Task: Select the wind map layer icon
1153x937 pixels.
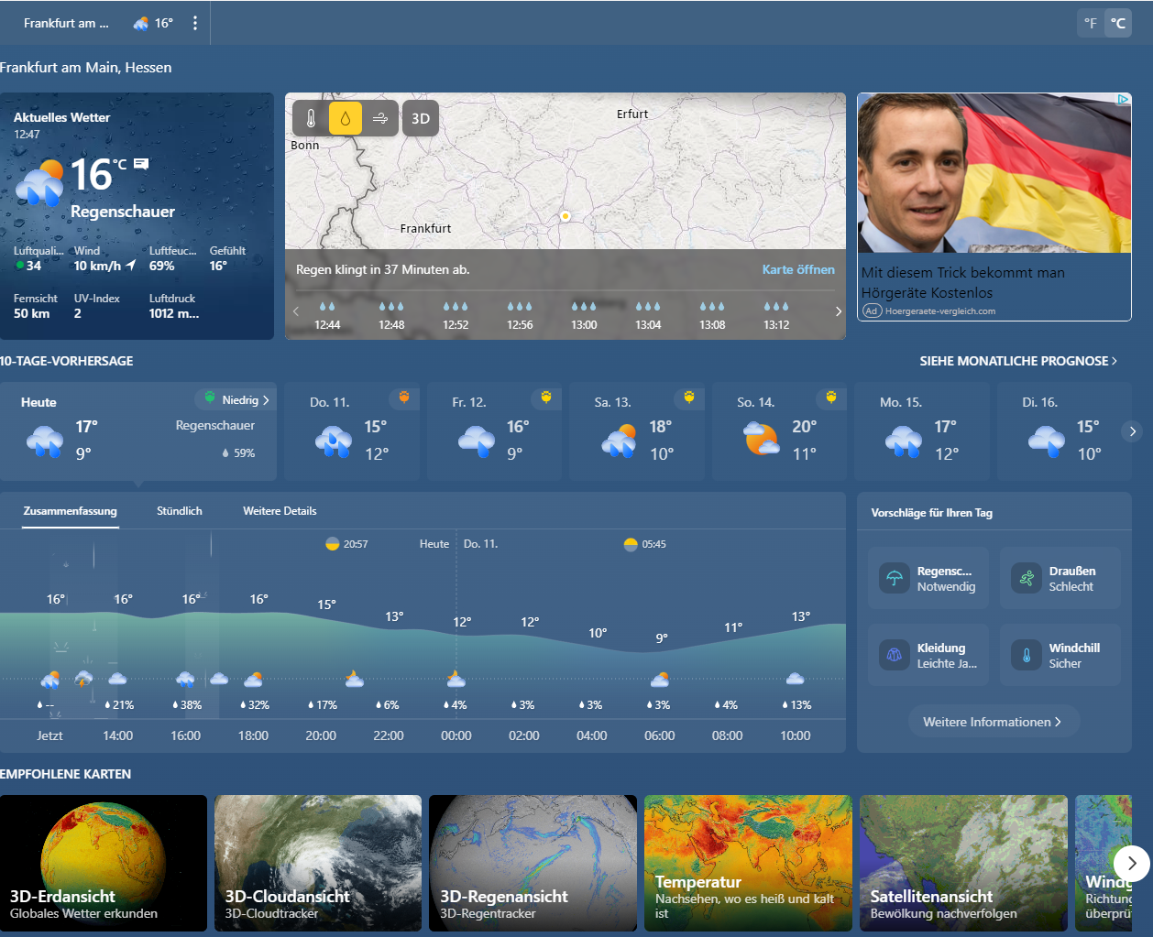Action: pos(380,118)
